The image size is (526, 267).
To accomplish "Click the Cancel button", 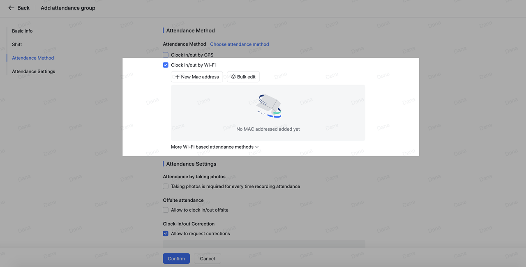I will pyautogui.click(x=207, y=258).
